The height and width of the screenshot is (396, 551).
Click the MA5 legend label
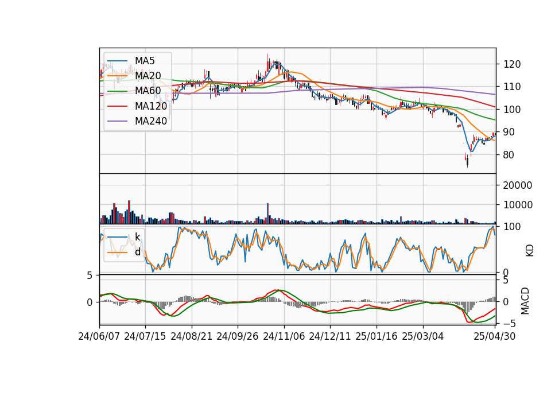145,61
